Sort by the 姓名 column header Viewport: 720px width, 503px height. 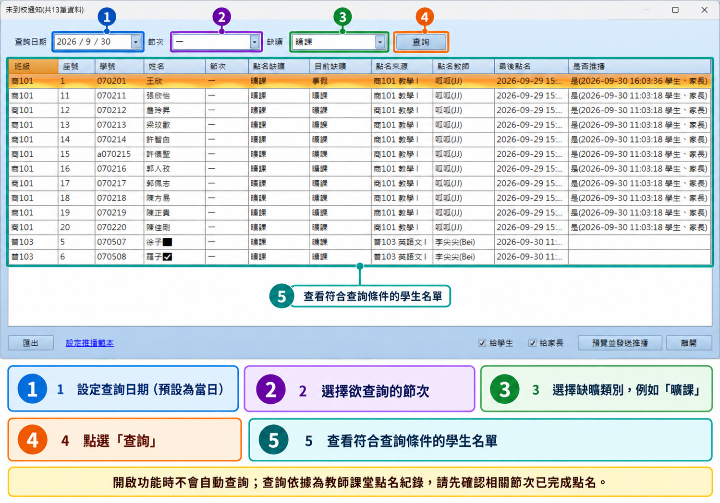174,66
